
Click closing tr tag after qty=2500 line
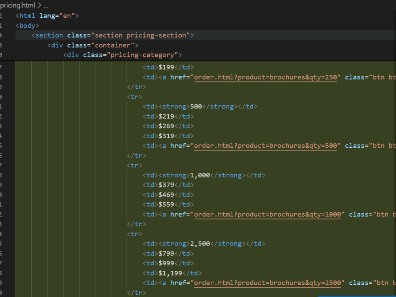(x=136, y=293)
